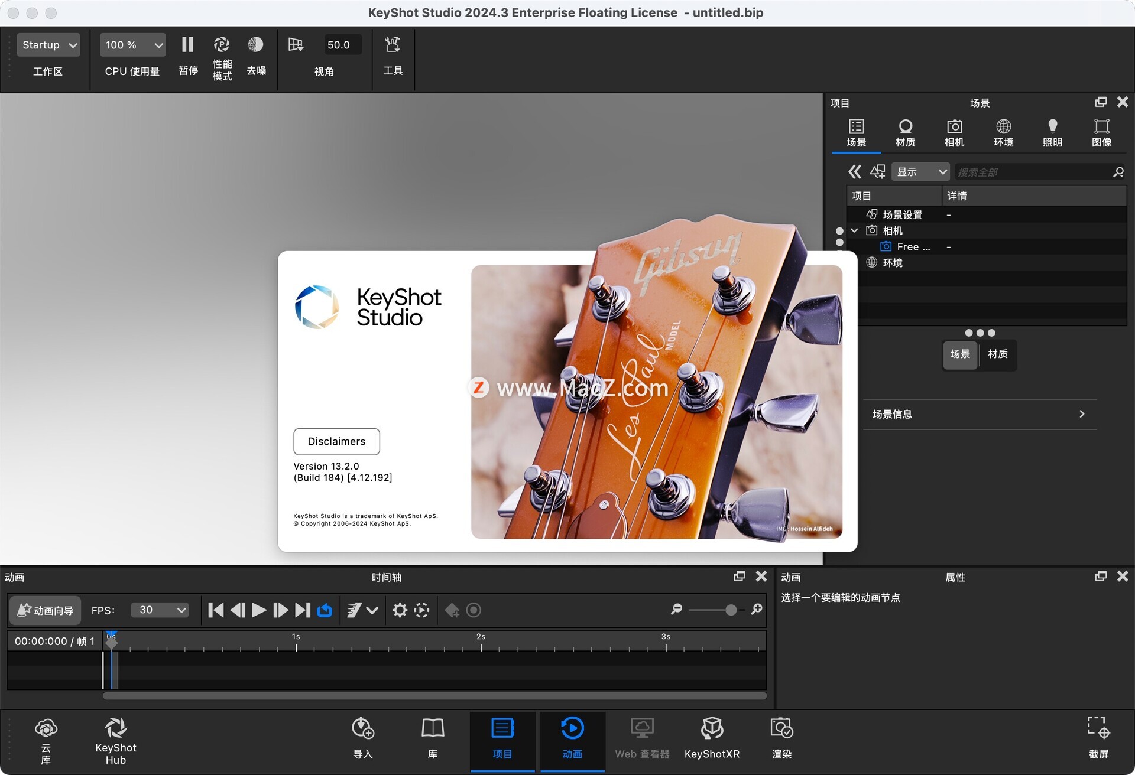The height and width of the screenshot is (775, 1135).
Task: Toggle the visibility dot for the 相机 row
Action: tap(839, 231)
